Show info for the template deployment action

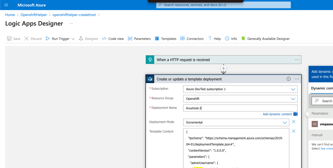288,79
